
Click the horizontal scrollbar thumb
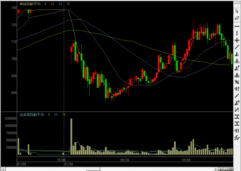click(93, 169)
